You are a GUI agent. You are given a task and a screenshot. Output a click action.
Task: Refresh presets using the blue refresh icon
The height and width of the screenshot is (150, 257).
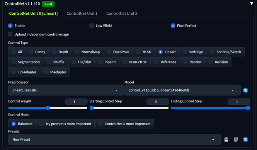[x=245, y=140]
